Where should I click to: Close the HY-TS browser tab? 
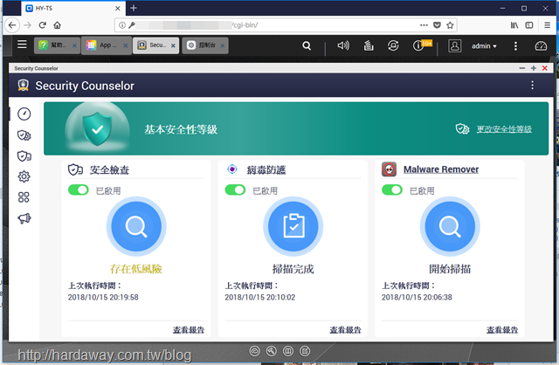(x=118, y=8)
